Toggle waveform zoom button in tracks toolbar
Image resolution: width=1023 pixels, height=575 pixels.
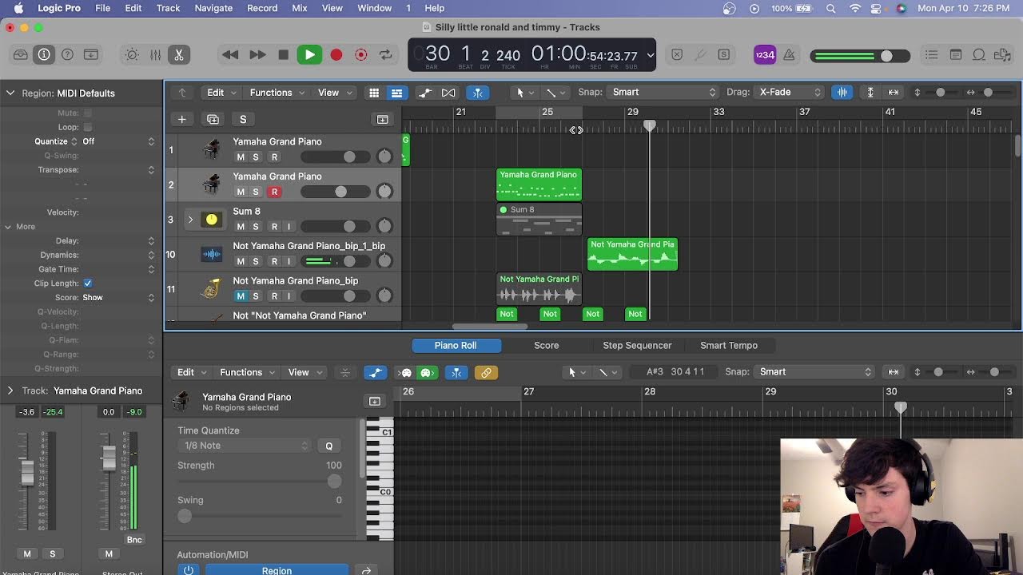tap(842, 92)
